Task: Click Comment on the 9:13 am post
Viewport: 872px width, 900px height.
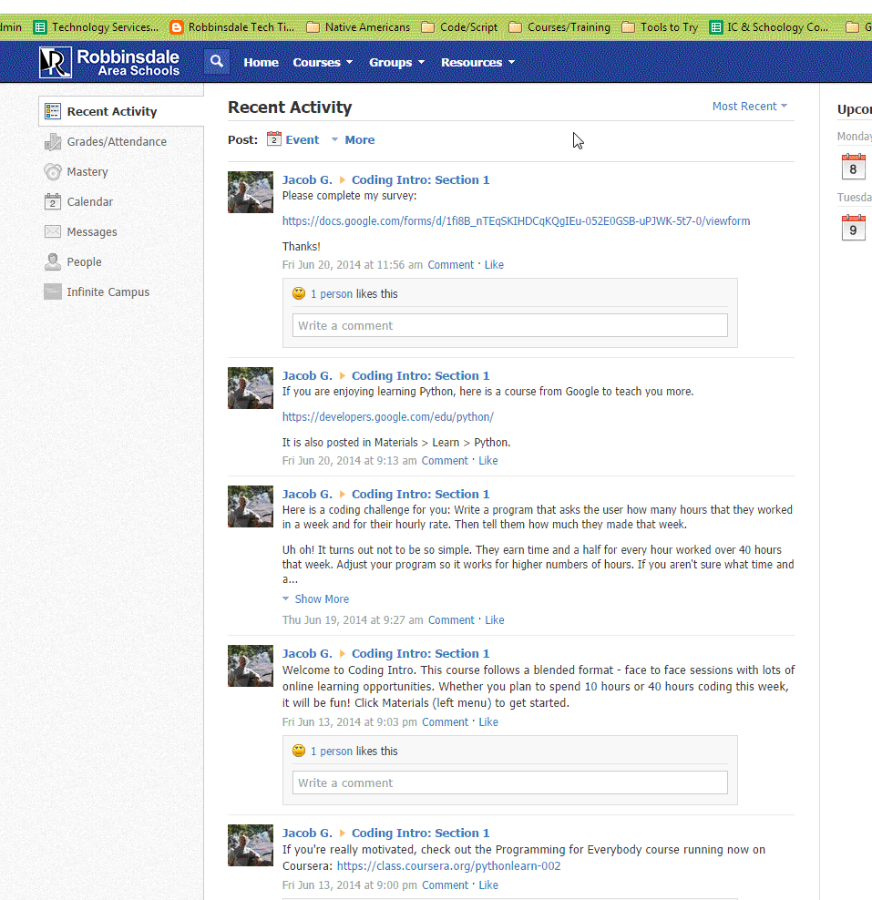Action: click(445, 460)
